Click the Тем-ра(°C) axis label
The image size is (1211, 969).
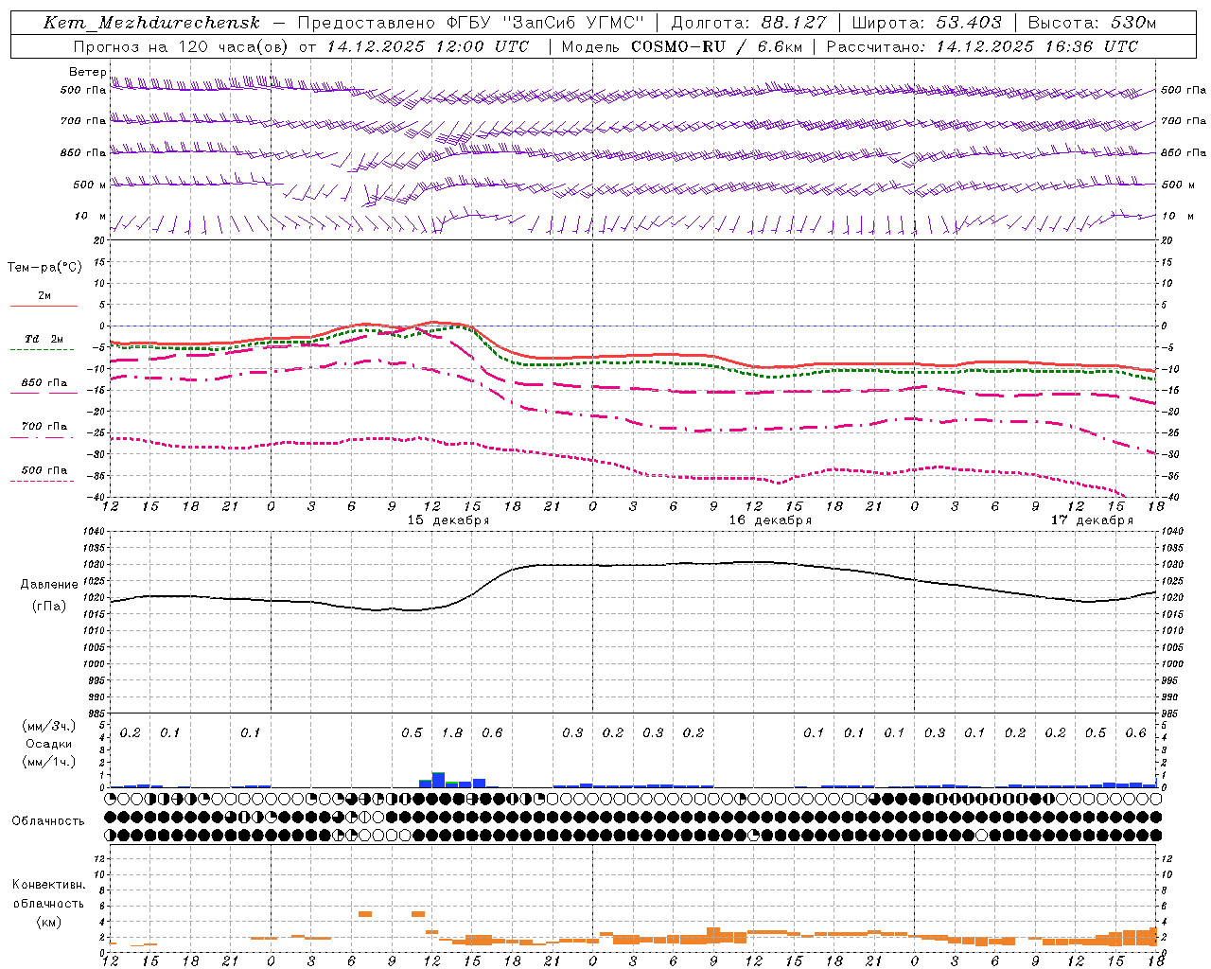pyautogui.click(x=44, y=267)
